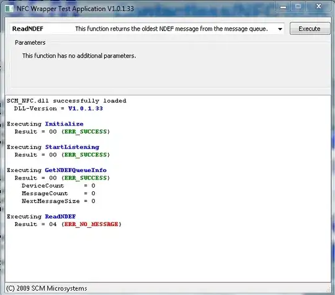Expand the function selector dropdown arrow

280,29
